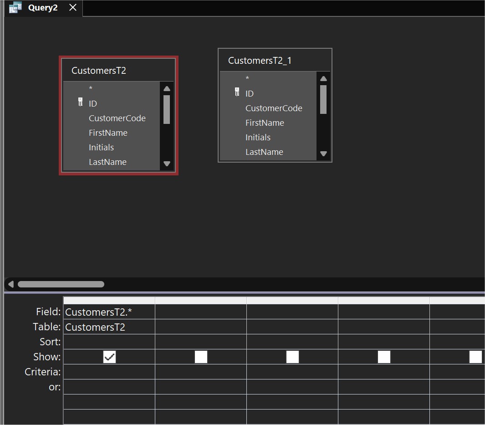Check the Show box in the second column

[201, 357]
